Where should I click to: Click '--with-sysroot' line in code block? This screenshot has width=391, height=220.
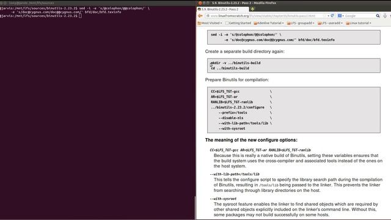tap(232, 128)
